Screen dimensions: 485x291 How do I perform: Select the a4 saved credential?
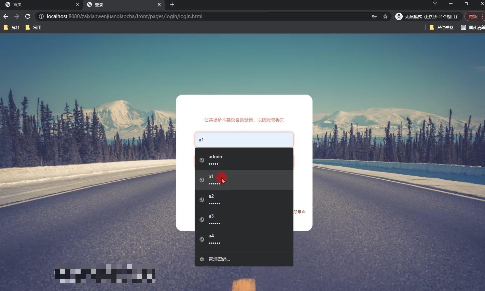click(x=244, y=239)
